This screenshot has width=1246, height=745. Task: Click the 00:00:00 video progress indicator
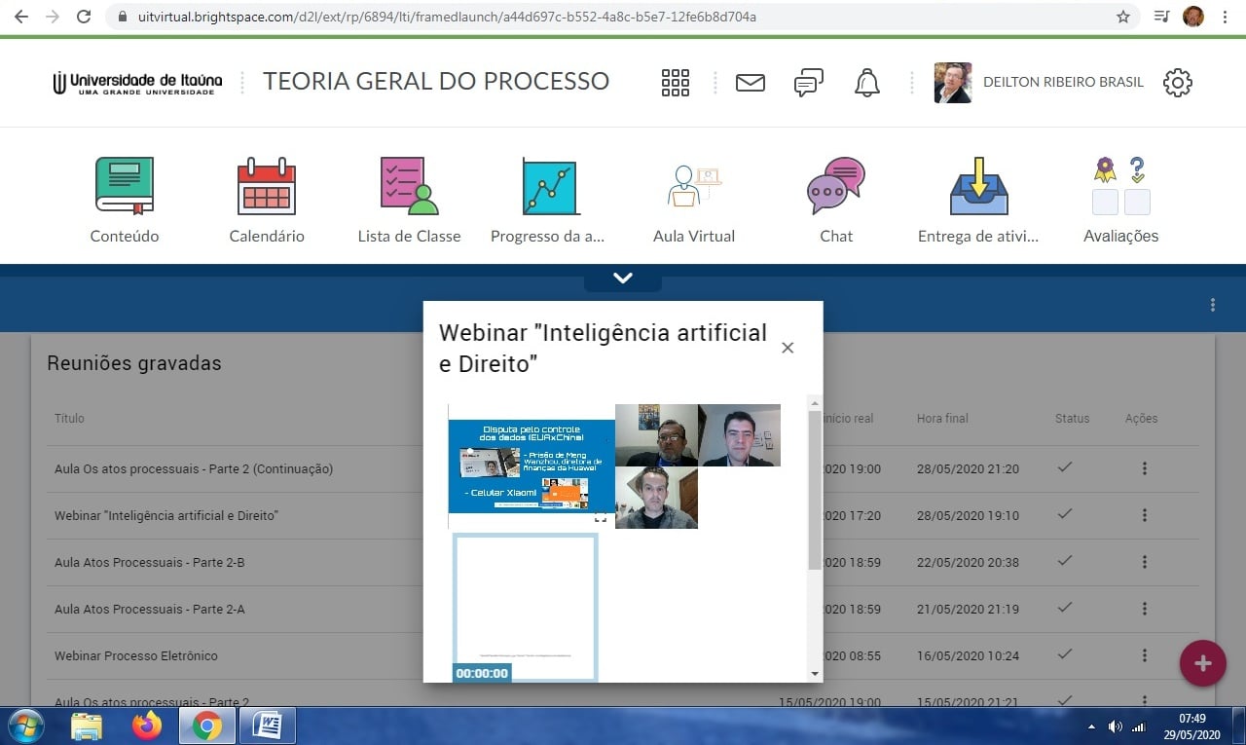tap(482, 672)
